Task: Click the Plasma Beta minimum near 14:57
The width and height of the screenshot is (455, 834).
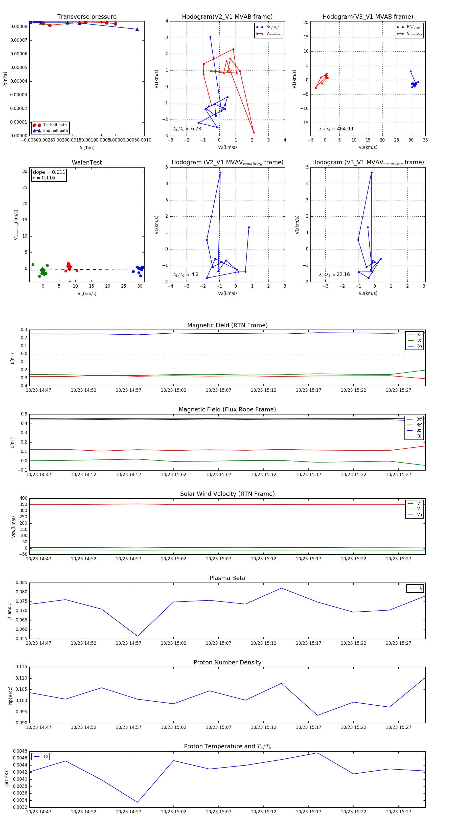Action: click(138, 636)
